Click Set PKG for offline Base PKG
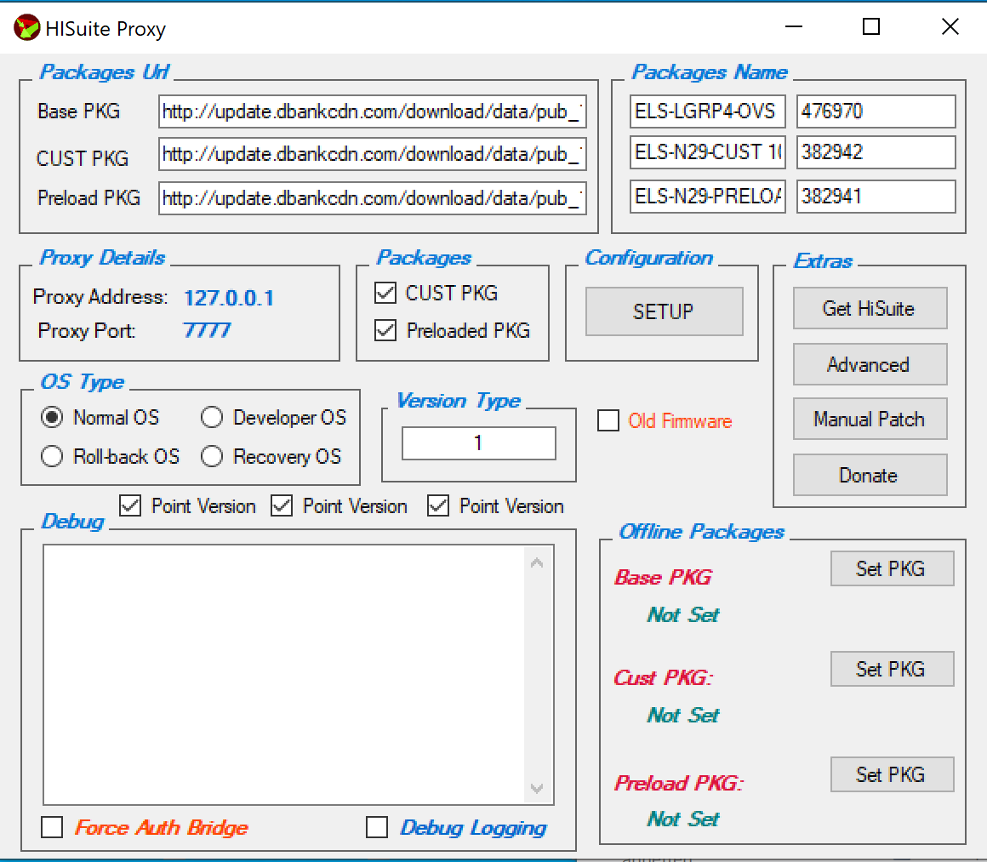 tap(892, 568)
